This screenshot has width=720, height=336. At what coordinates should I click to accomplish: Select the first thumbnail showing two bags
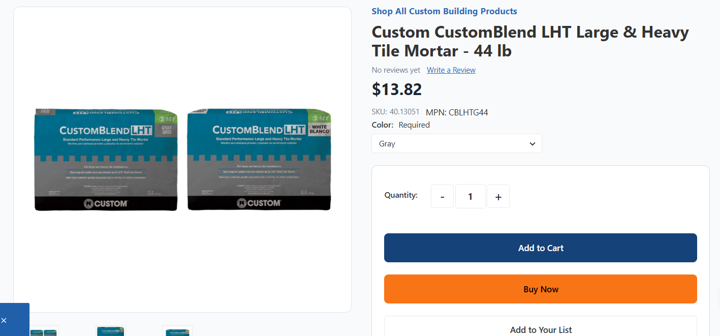pyautogui.click(x=44, y=331)
